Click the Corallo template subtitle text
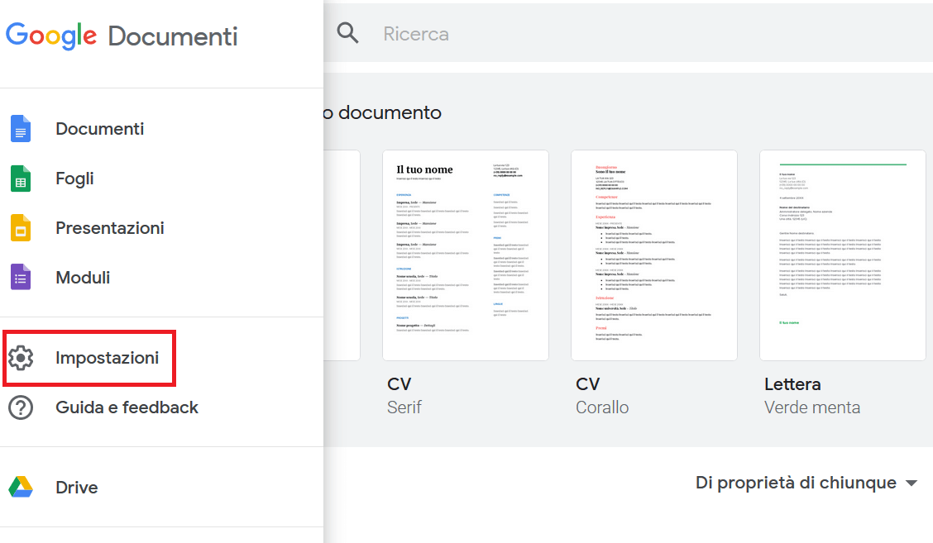 pos(602,407)
